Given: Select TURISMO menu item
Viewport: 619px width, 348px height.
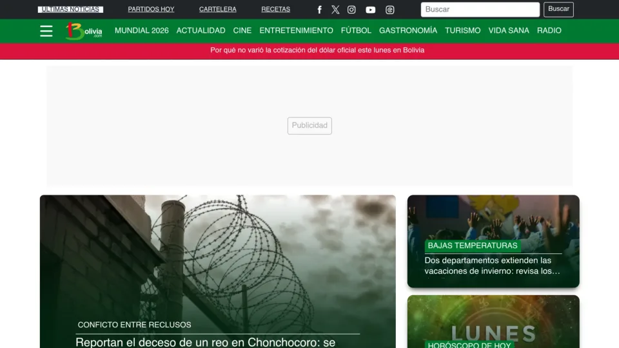Looking at the screenshot, I should [x=463, y=30].
